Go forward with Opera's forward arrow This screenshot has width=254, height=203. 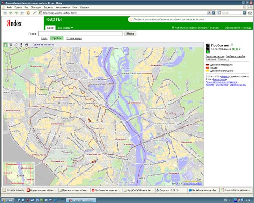click(17, 13)
